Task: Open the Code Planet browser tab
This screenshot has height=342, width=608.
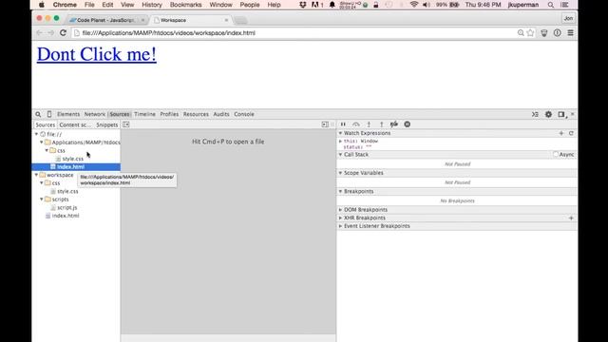Action: click(105, 20)
